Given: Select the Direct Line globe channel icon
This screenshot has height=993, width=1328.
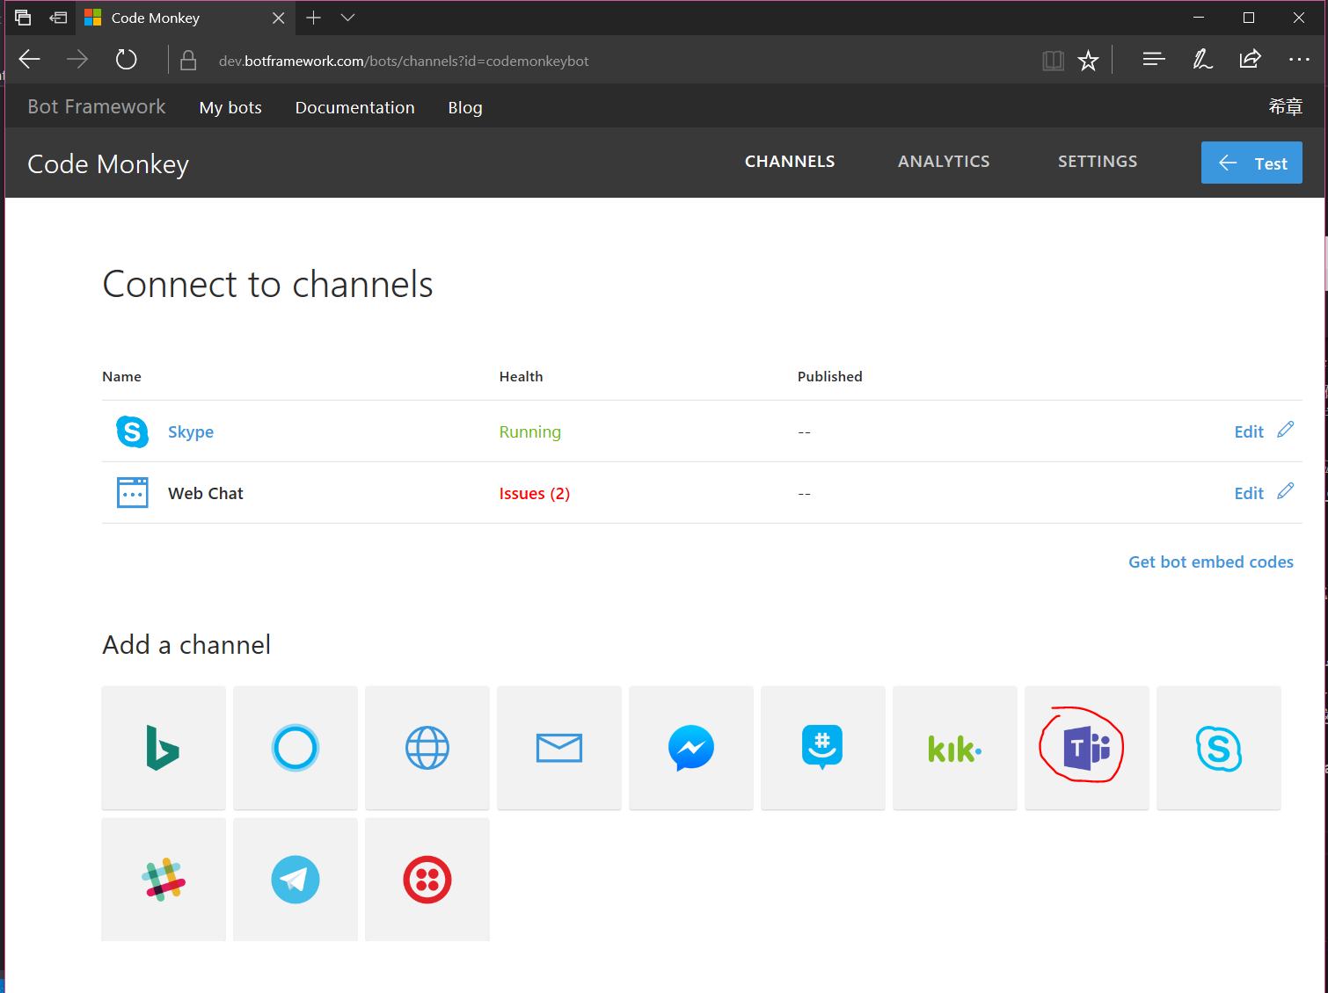Looking at the screenshot, I should click(427, 748).
